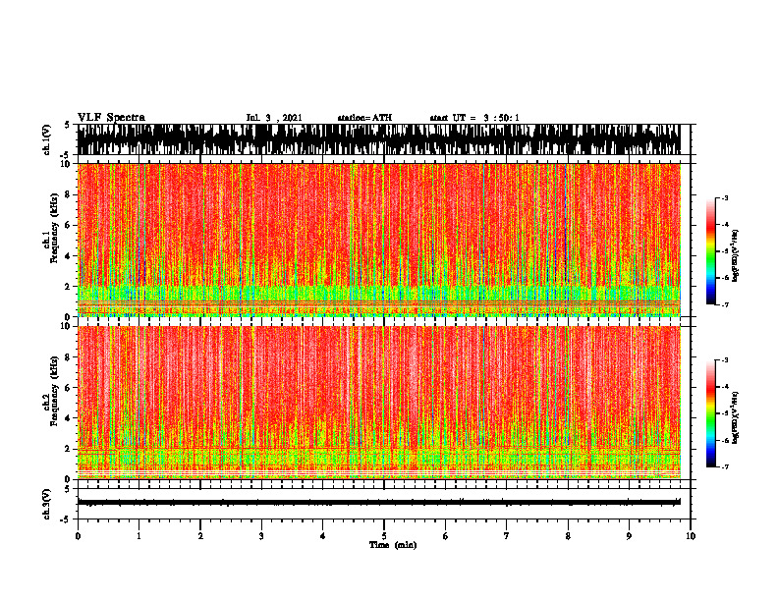Click the date label "Jul 3, 2021"

(x=274, y=118)
